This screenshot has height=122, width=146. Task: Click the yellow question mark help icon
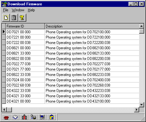[22, 18]
